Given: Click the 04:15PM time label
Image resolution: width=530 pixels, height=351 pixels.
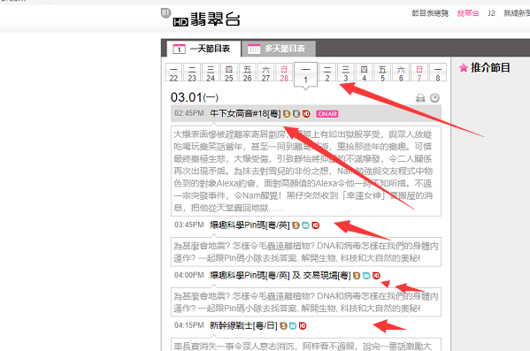Looking at the screenshot, I should [x=189, y=325].
